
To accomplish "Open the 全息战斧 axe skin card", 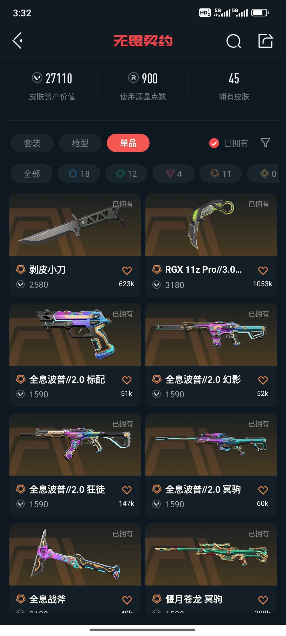I will (75, 568).
